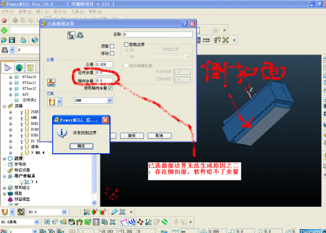Select the 内 radio option

127,50
